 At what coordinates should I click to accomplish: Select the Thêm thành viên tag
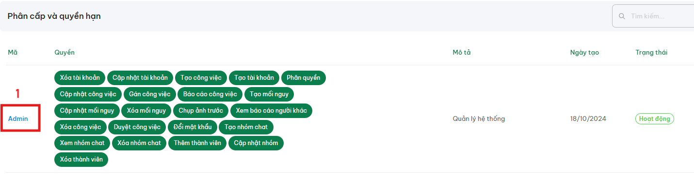[197, 143]
